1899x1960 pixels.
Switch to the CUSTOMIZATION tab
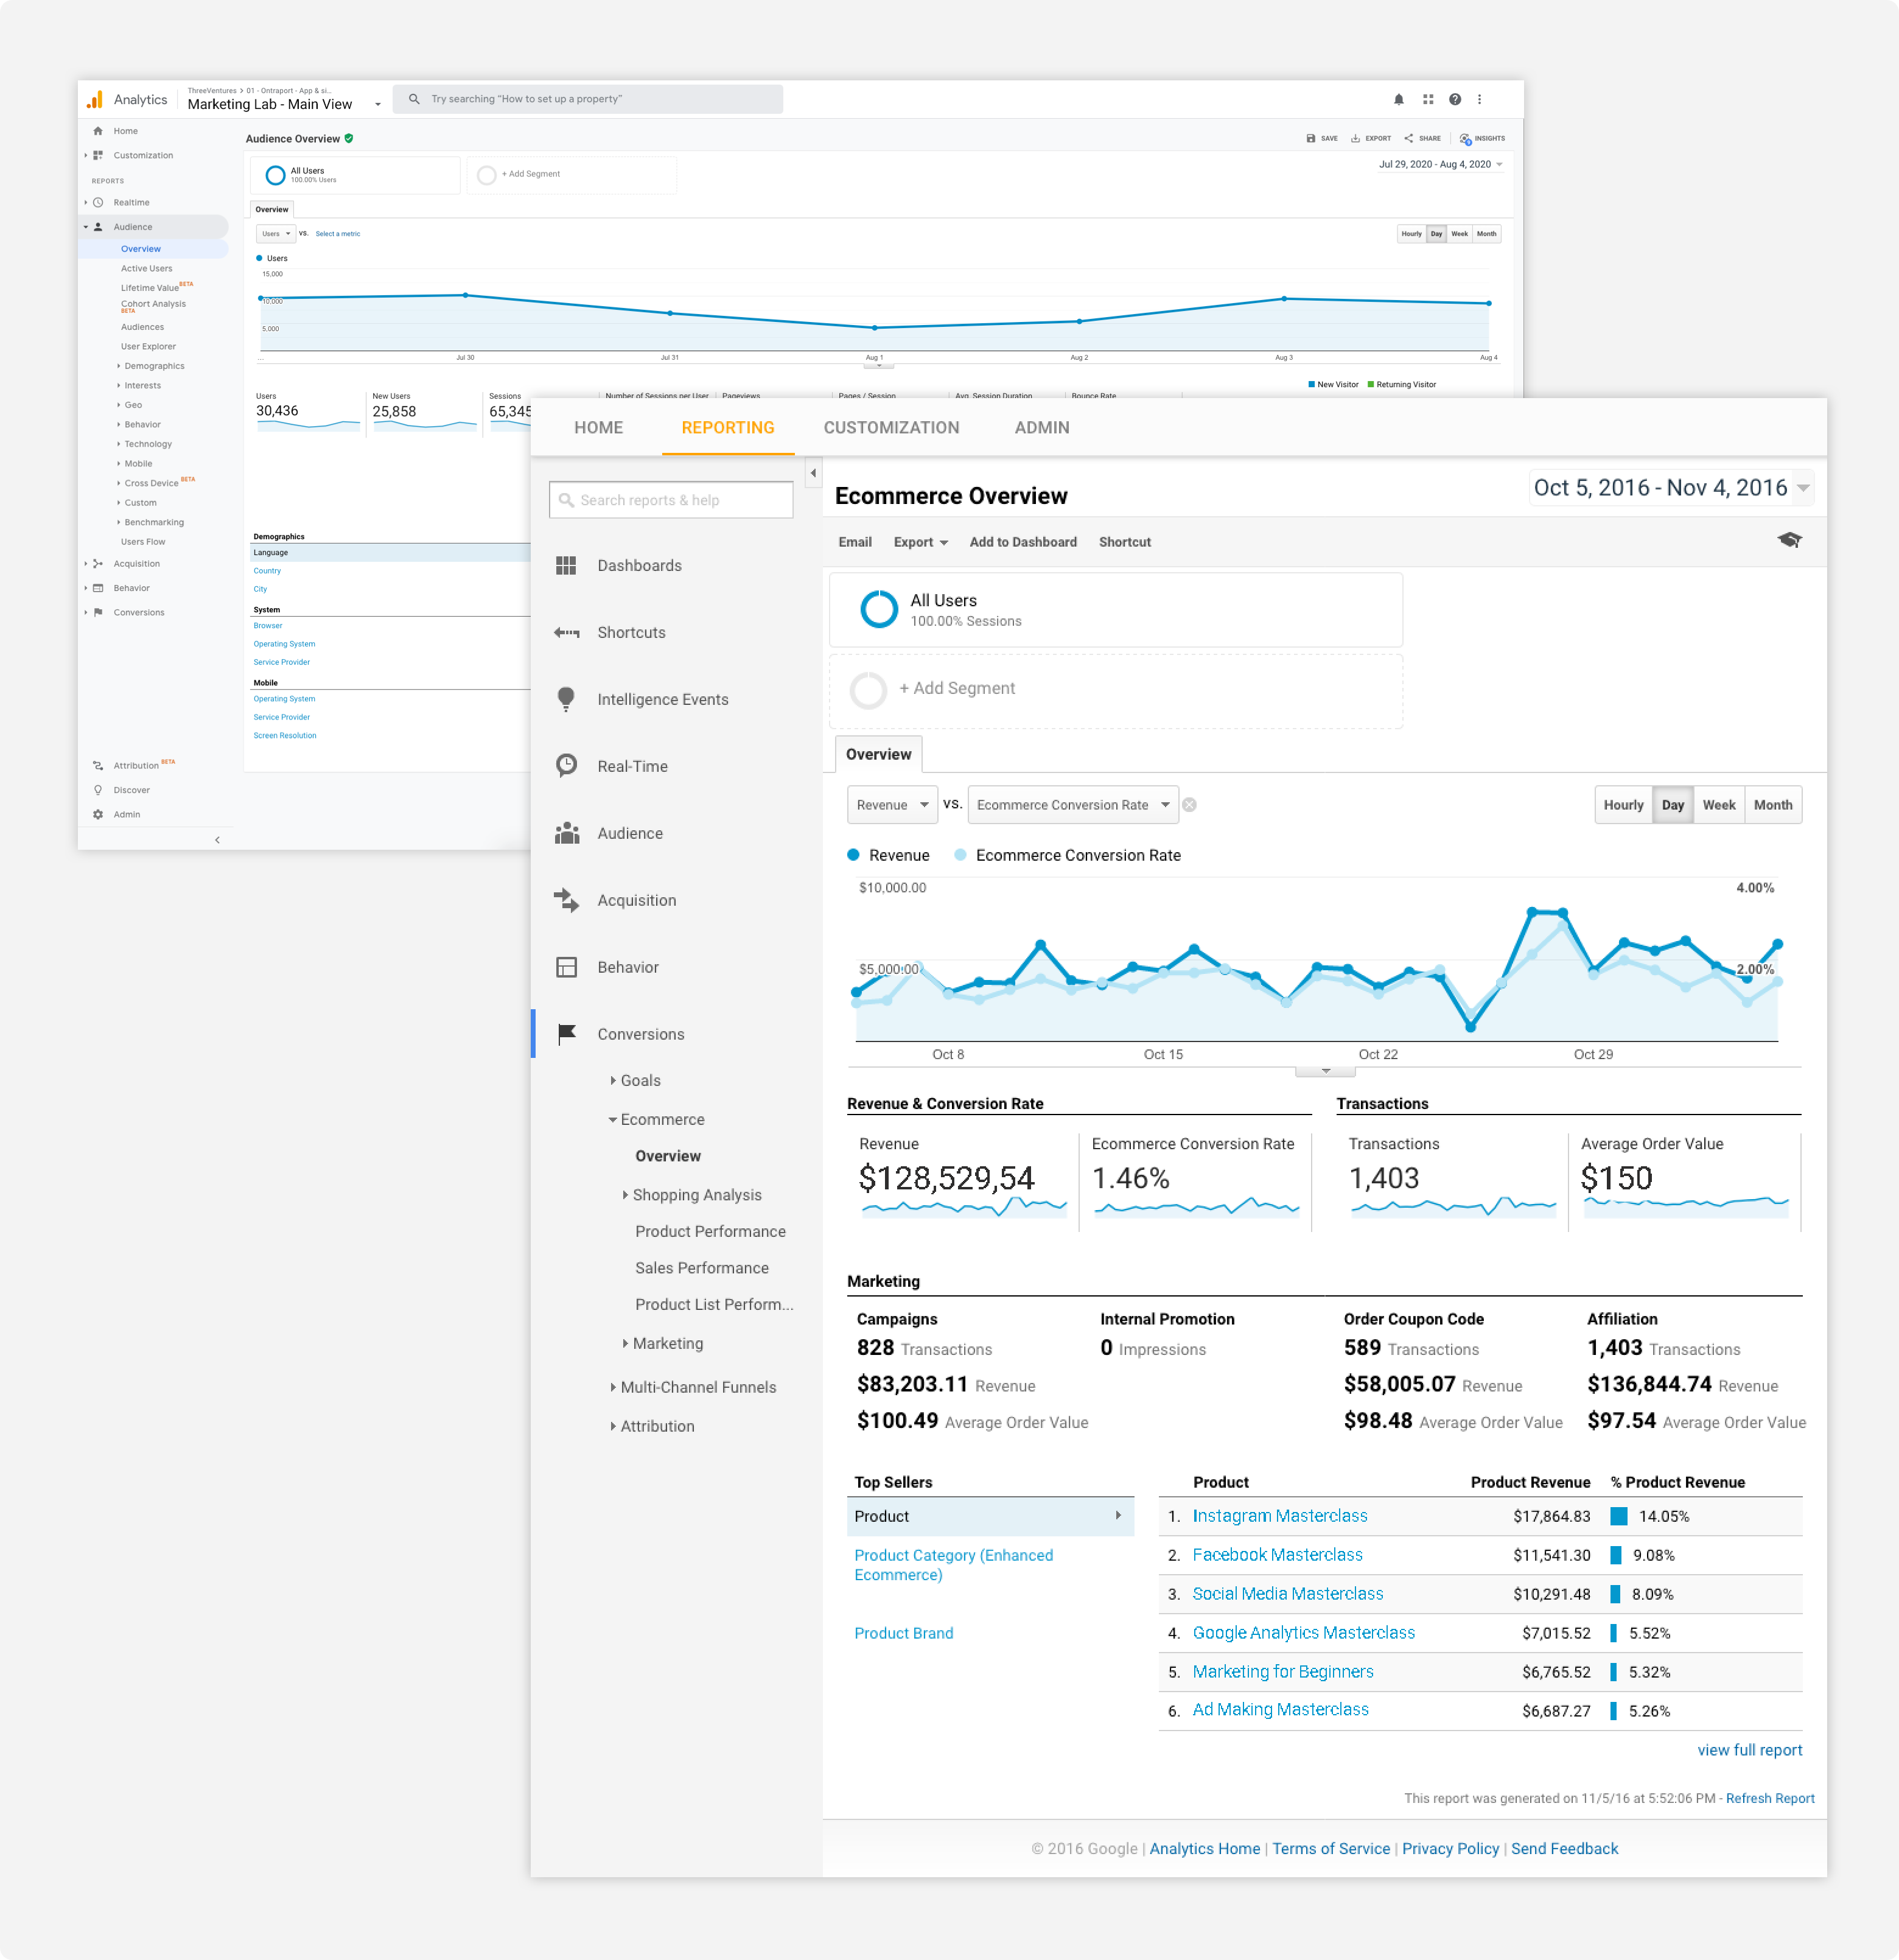coord(891,428)
